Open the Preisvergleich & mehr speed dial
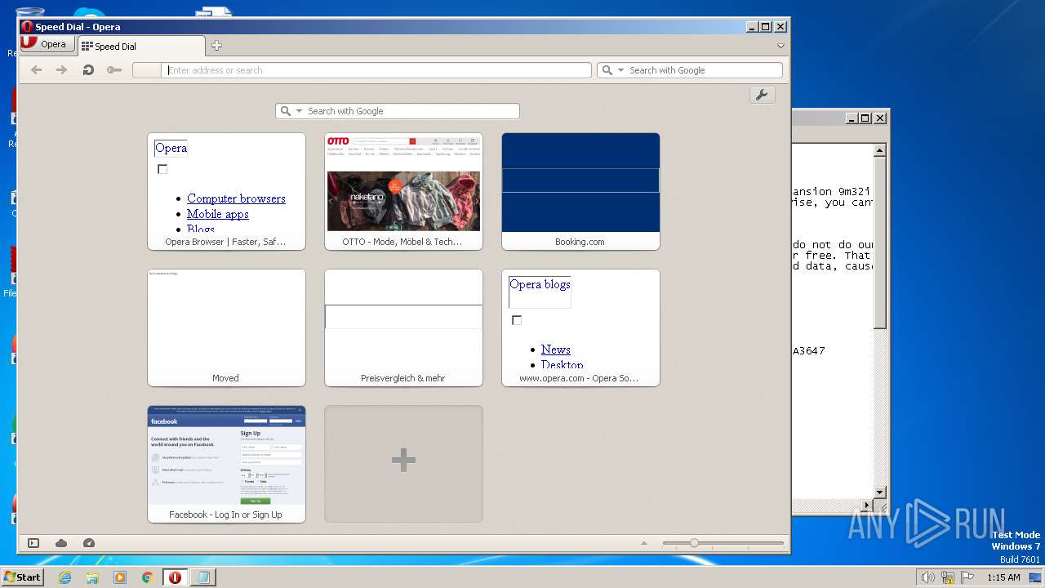Screen dimensions: 1045x588 403,327
